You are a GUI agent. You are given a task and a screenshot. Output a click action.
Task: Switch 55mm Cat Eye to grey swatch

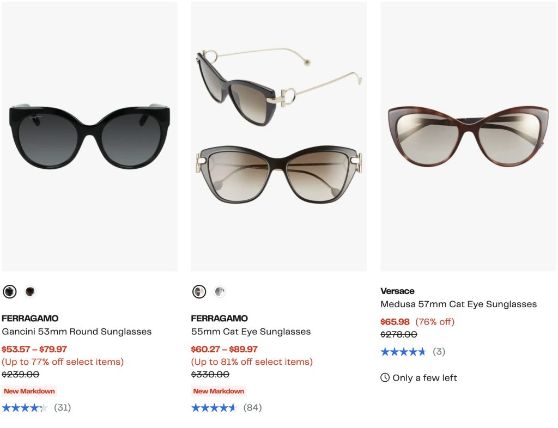(220, 292)
